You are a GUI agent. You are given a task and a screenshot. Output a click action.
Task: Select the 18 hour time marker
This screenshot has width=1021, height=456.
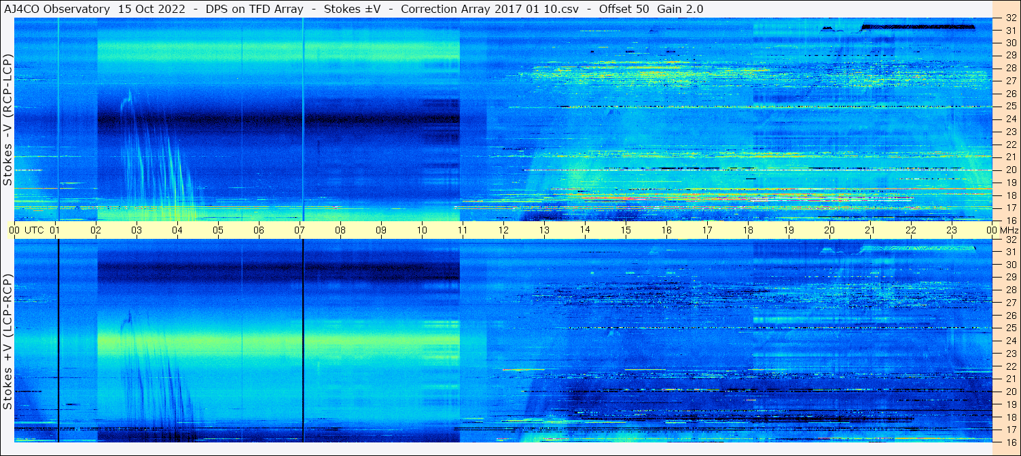click(748, 230)
